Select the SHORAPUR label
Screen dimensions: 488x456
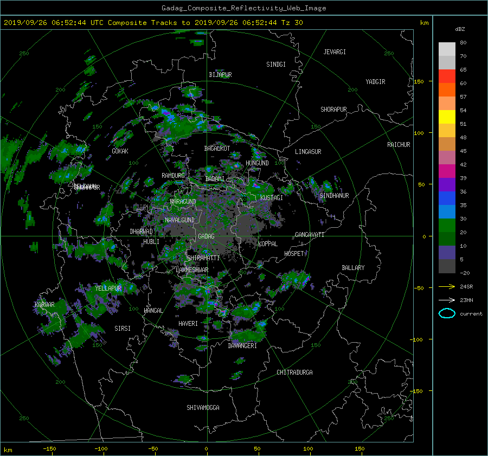(x=333, y=110)
